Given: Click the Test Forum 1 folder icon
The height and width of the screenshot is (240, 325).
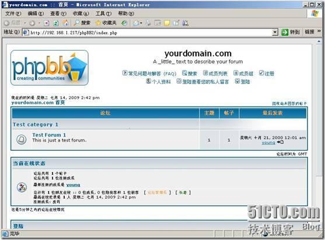Looking at the screenshot, I should pyautogui.click(x=22, y=139).
